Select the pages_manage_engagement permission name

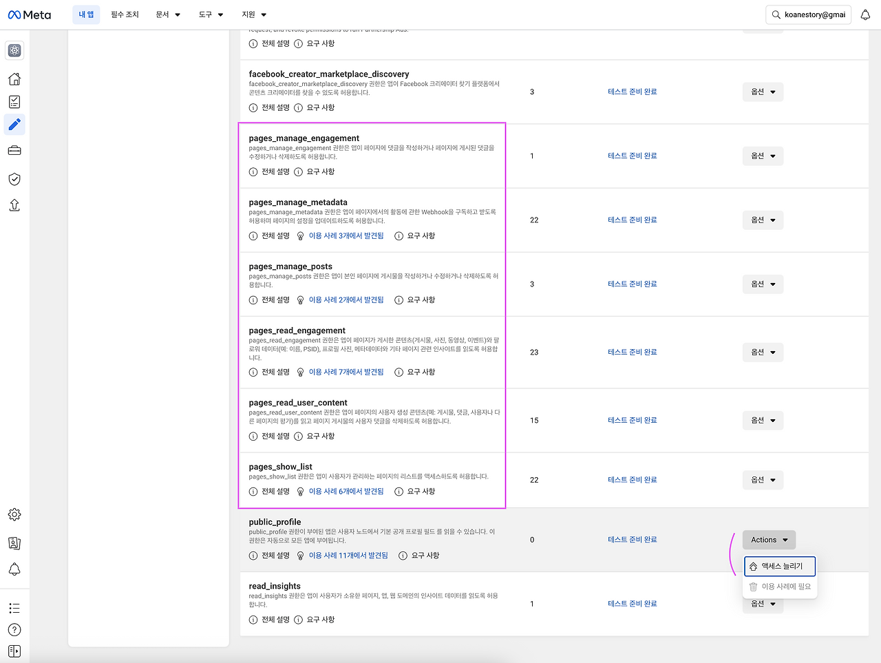pyautogui.click(x=304, y=138)
